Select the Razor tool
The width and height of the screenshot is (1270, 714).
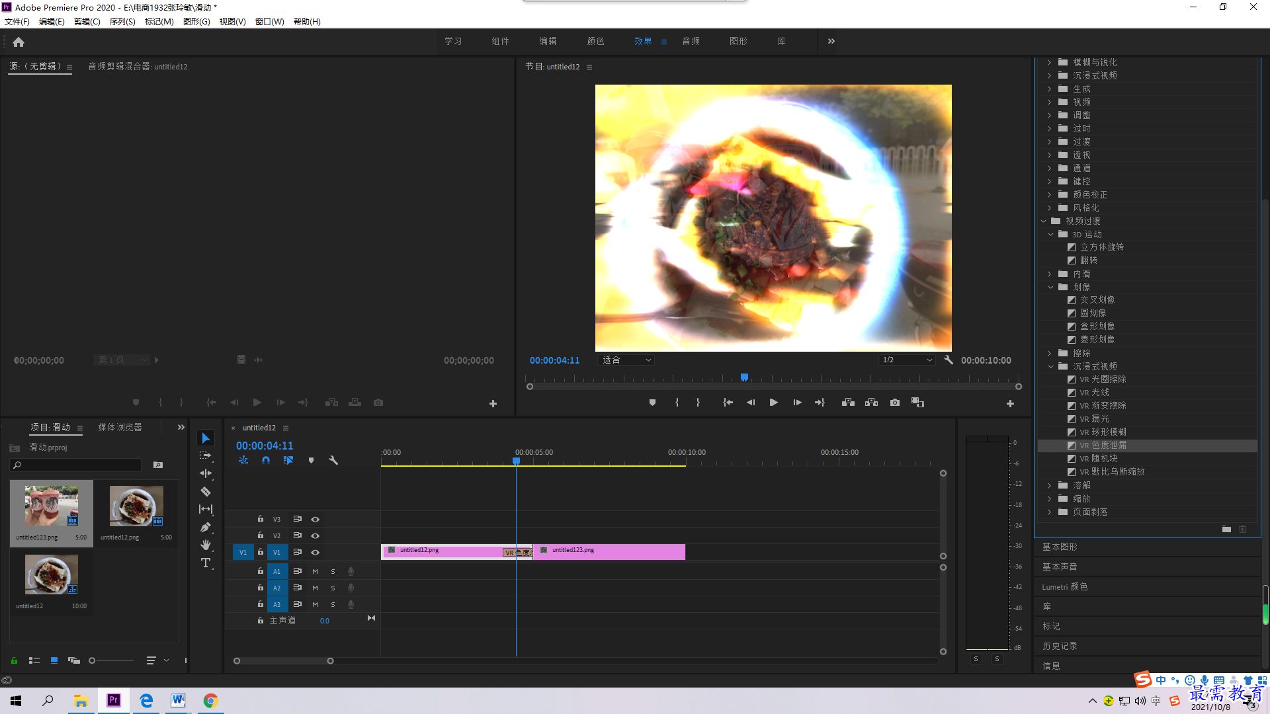tap(206, 491)
